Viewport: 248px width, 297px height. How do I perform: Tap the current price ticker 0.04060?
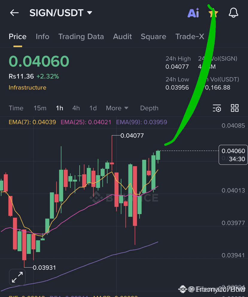(39, 61)
